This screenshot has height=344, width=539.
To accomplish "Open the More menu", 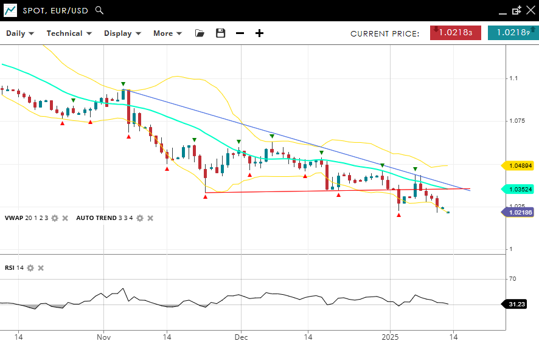I will coord(167,33).
